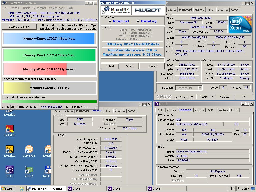
Task: Click the empty comment field in submit dialog
Action: click(132, 60)
